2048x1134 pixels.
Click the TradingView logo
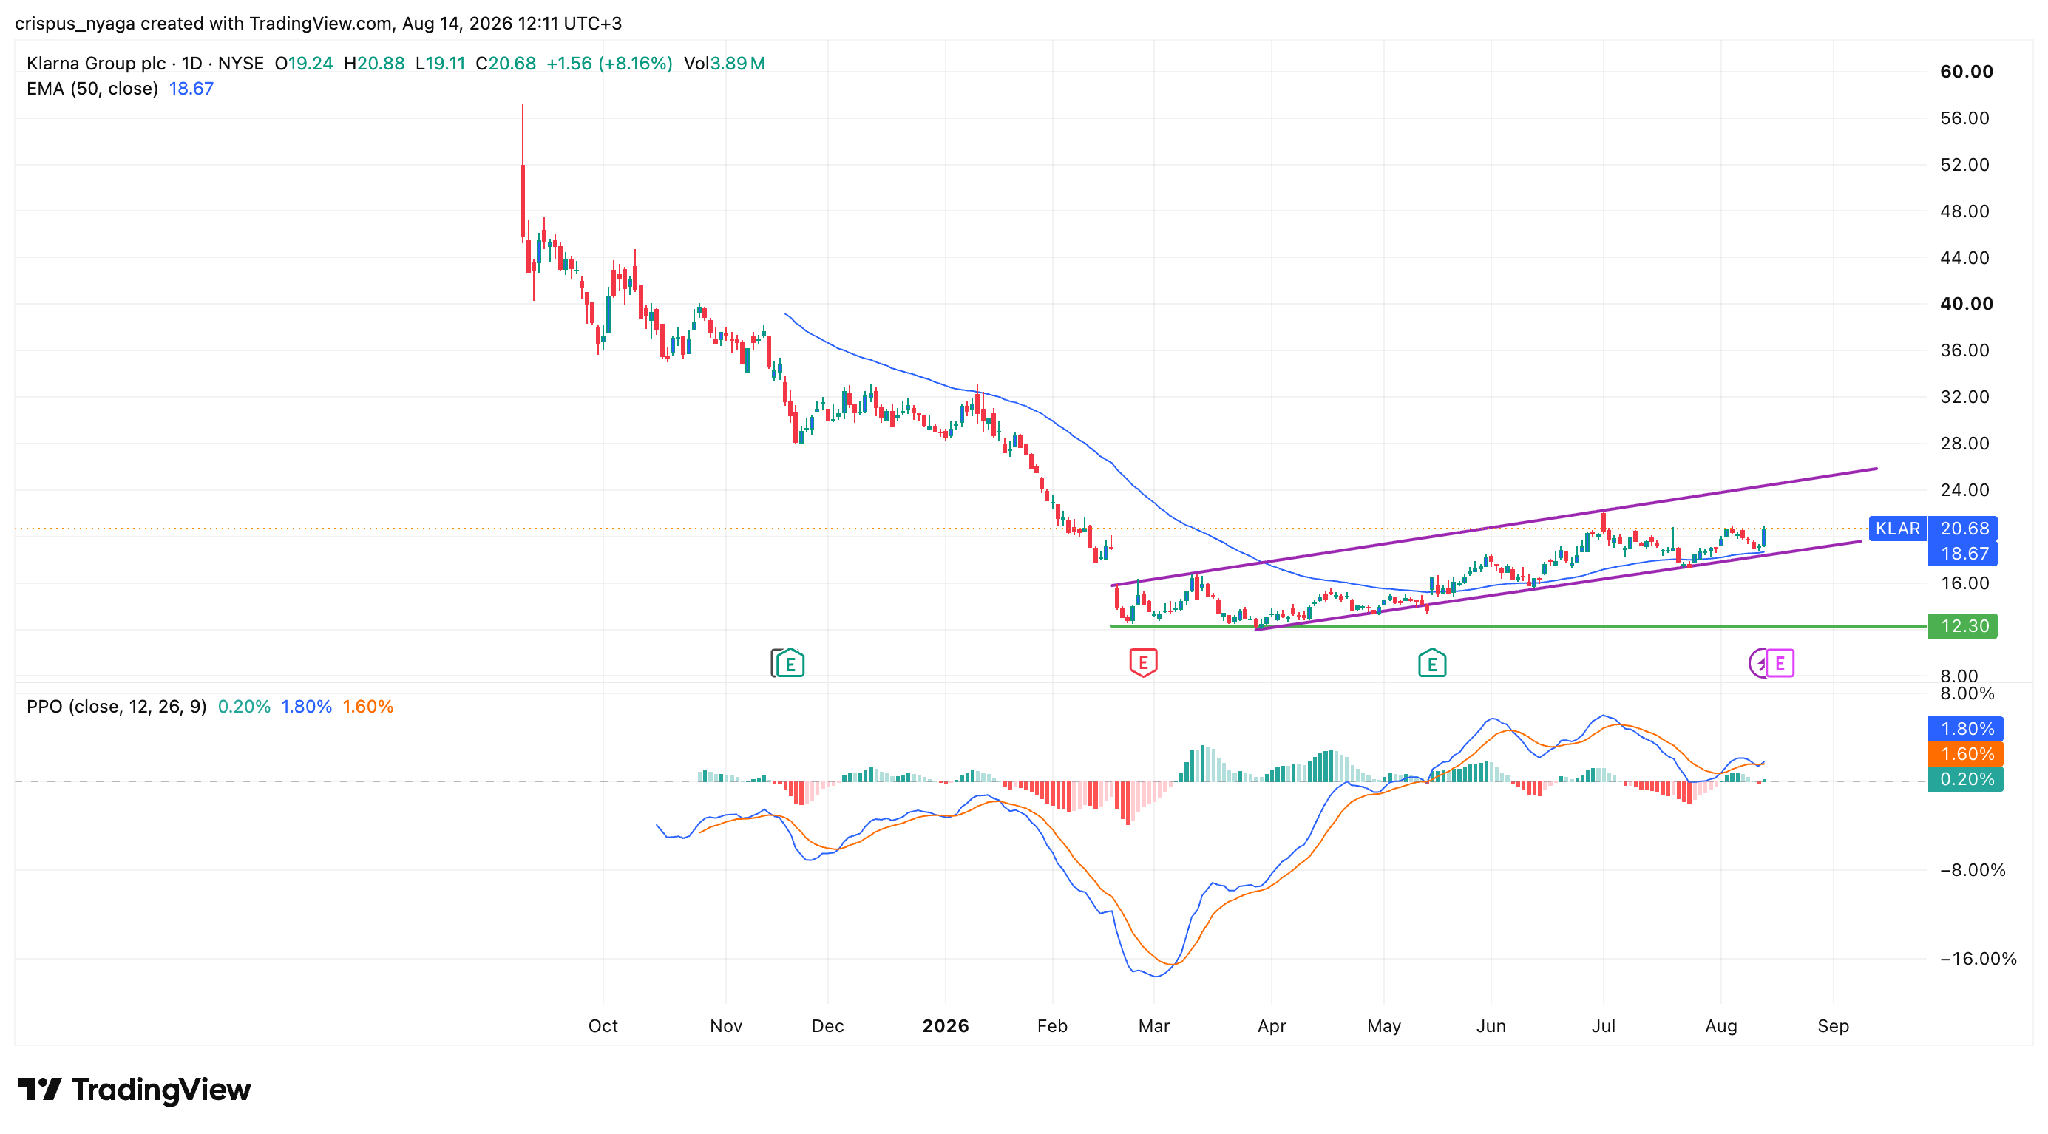(134, 1089)
